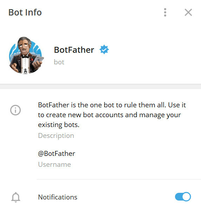Click the blue verified badge
Viewport: 201px width, 209px height.
(x=104, y=50)
